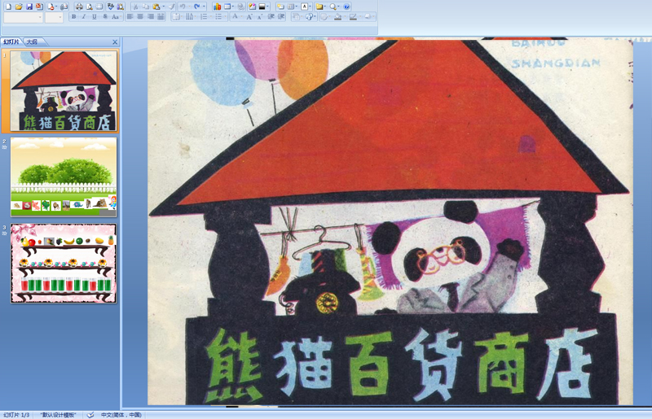Copy the selection
Viewport: 652px width, 419px height.
146,7
